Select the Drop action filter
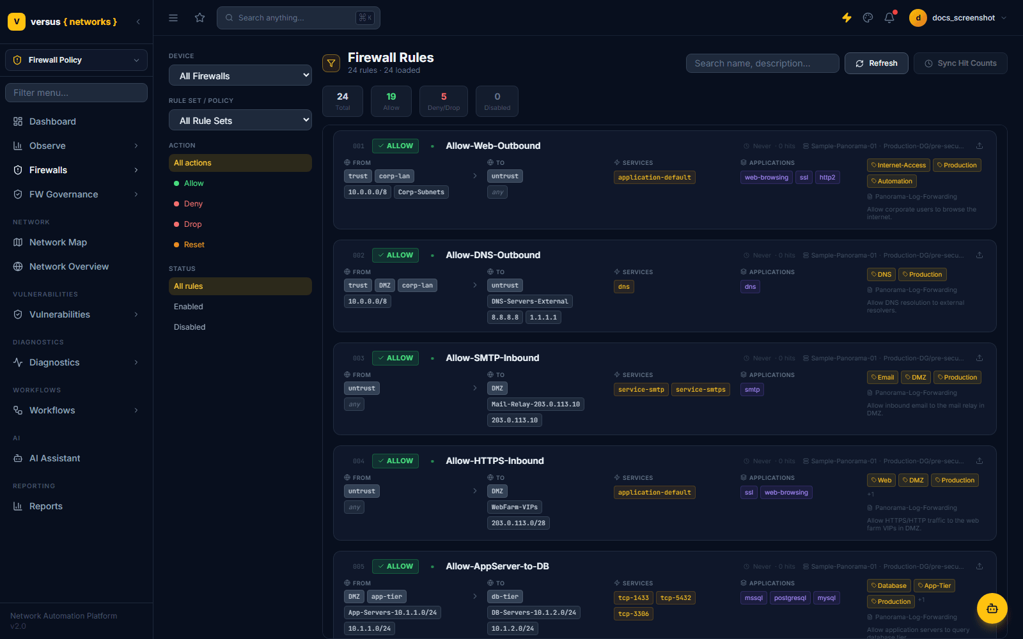 click(240, 224)
